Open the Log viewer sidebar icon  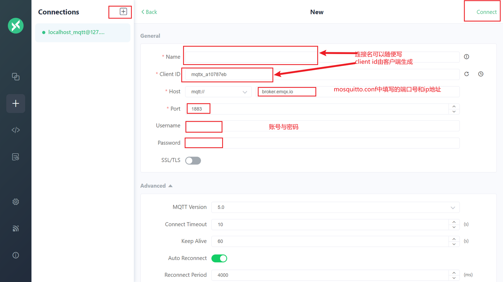[x=15, y=157]
